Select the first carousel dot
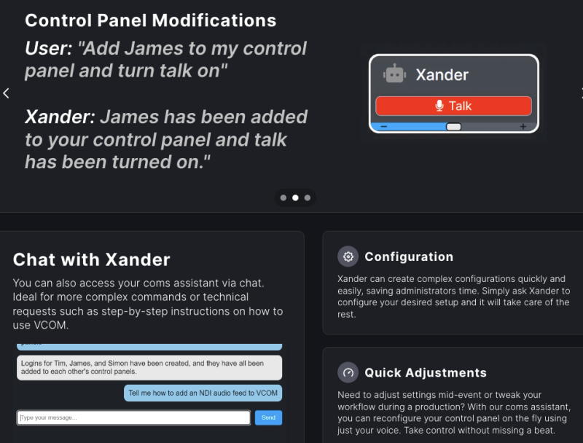This screenshot has height=443, width=583. point(283,197)
